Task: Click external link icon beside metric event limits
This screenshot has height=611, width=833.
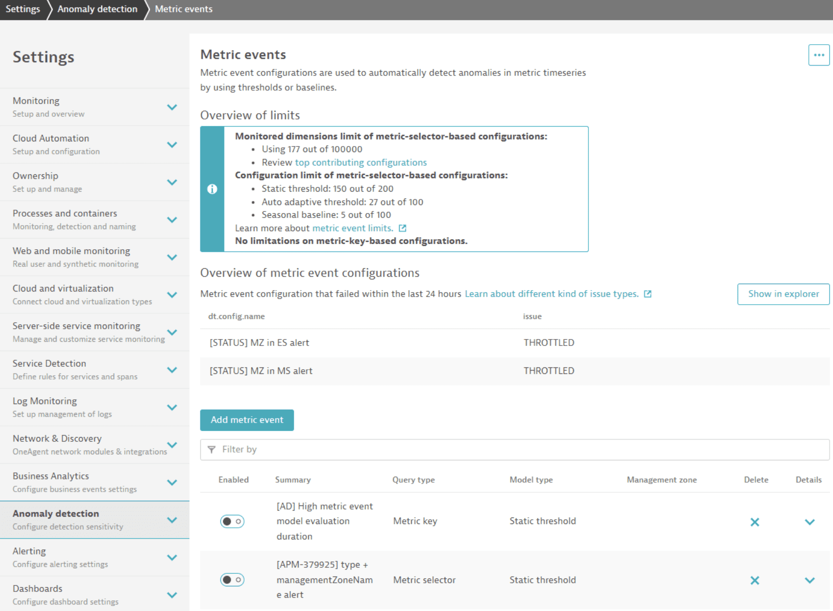Action: click(x=403, y=228)
